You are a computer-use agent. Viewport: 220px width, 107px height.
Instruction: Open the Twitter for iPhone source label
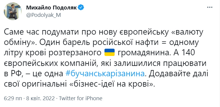[81, 98]
